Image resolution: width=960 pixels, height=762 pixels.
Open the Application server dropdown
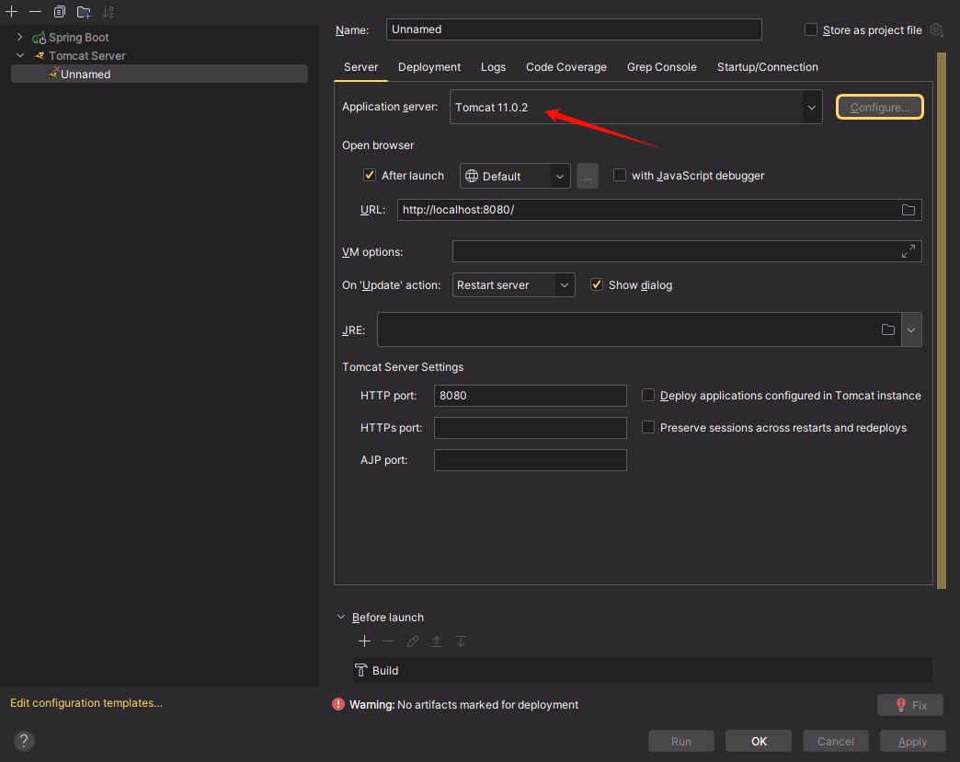point(811,107)
